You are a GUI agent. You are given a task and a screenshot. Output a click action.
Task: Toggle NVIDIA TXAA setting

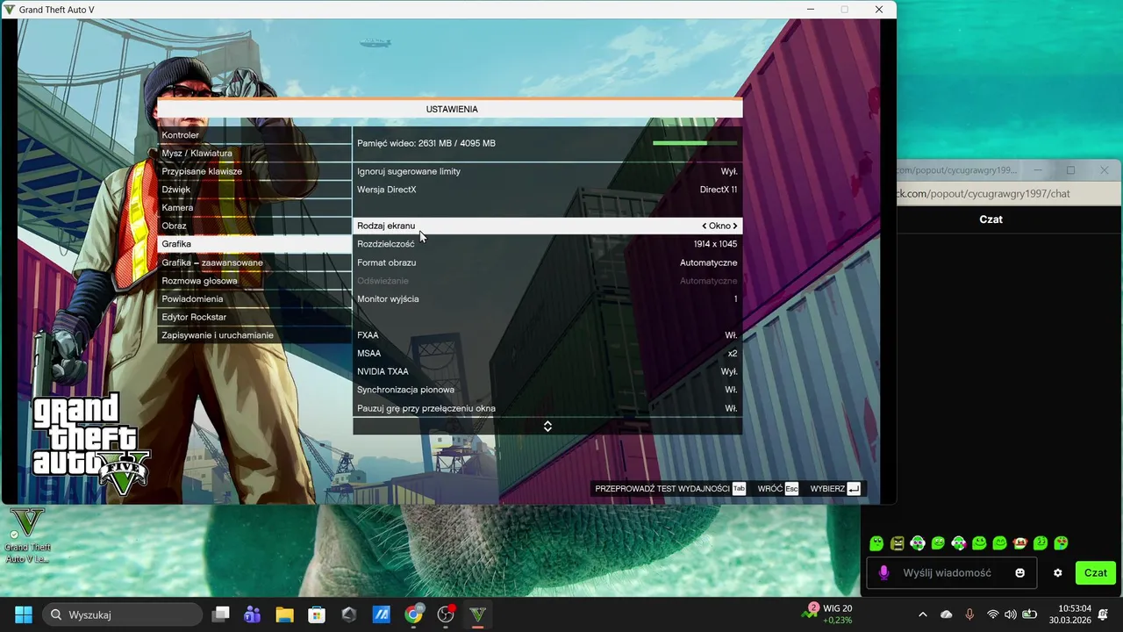click(x=547, y=371)
